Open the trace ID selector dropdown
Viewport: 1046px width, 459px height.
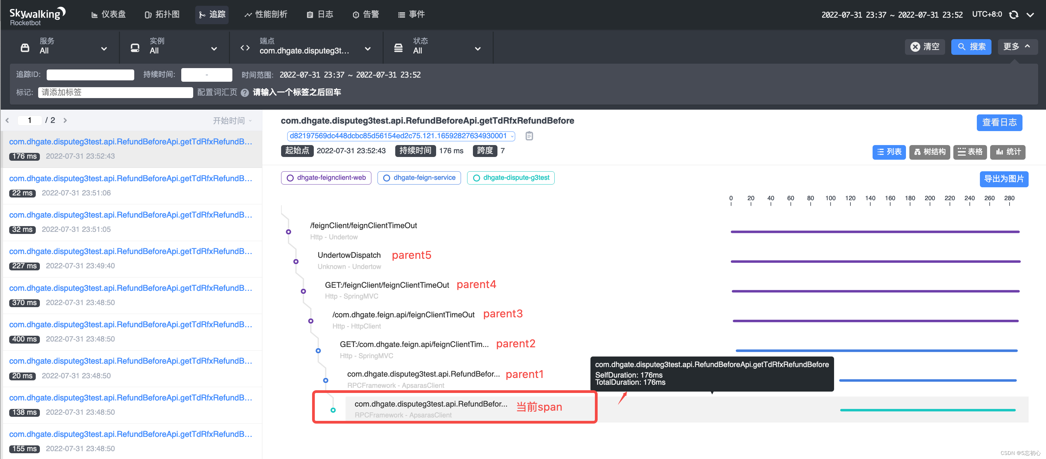coord(400,136)
